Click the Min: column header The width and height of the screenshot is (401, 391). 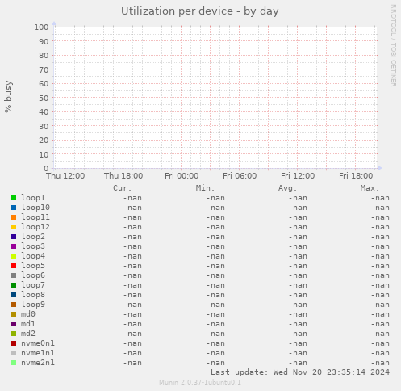(x=205, y=188)
